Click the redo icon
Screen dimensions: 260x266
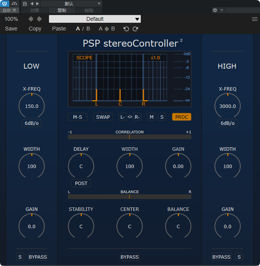tap(135, 29)
